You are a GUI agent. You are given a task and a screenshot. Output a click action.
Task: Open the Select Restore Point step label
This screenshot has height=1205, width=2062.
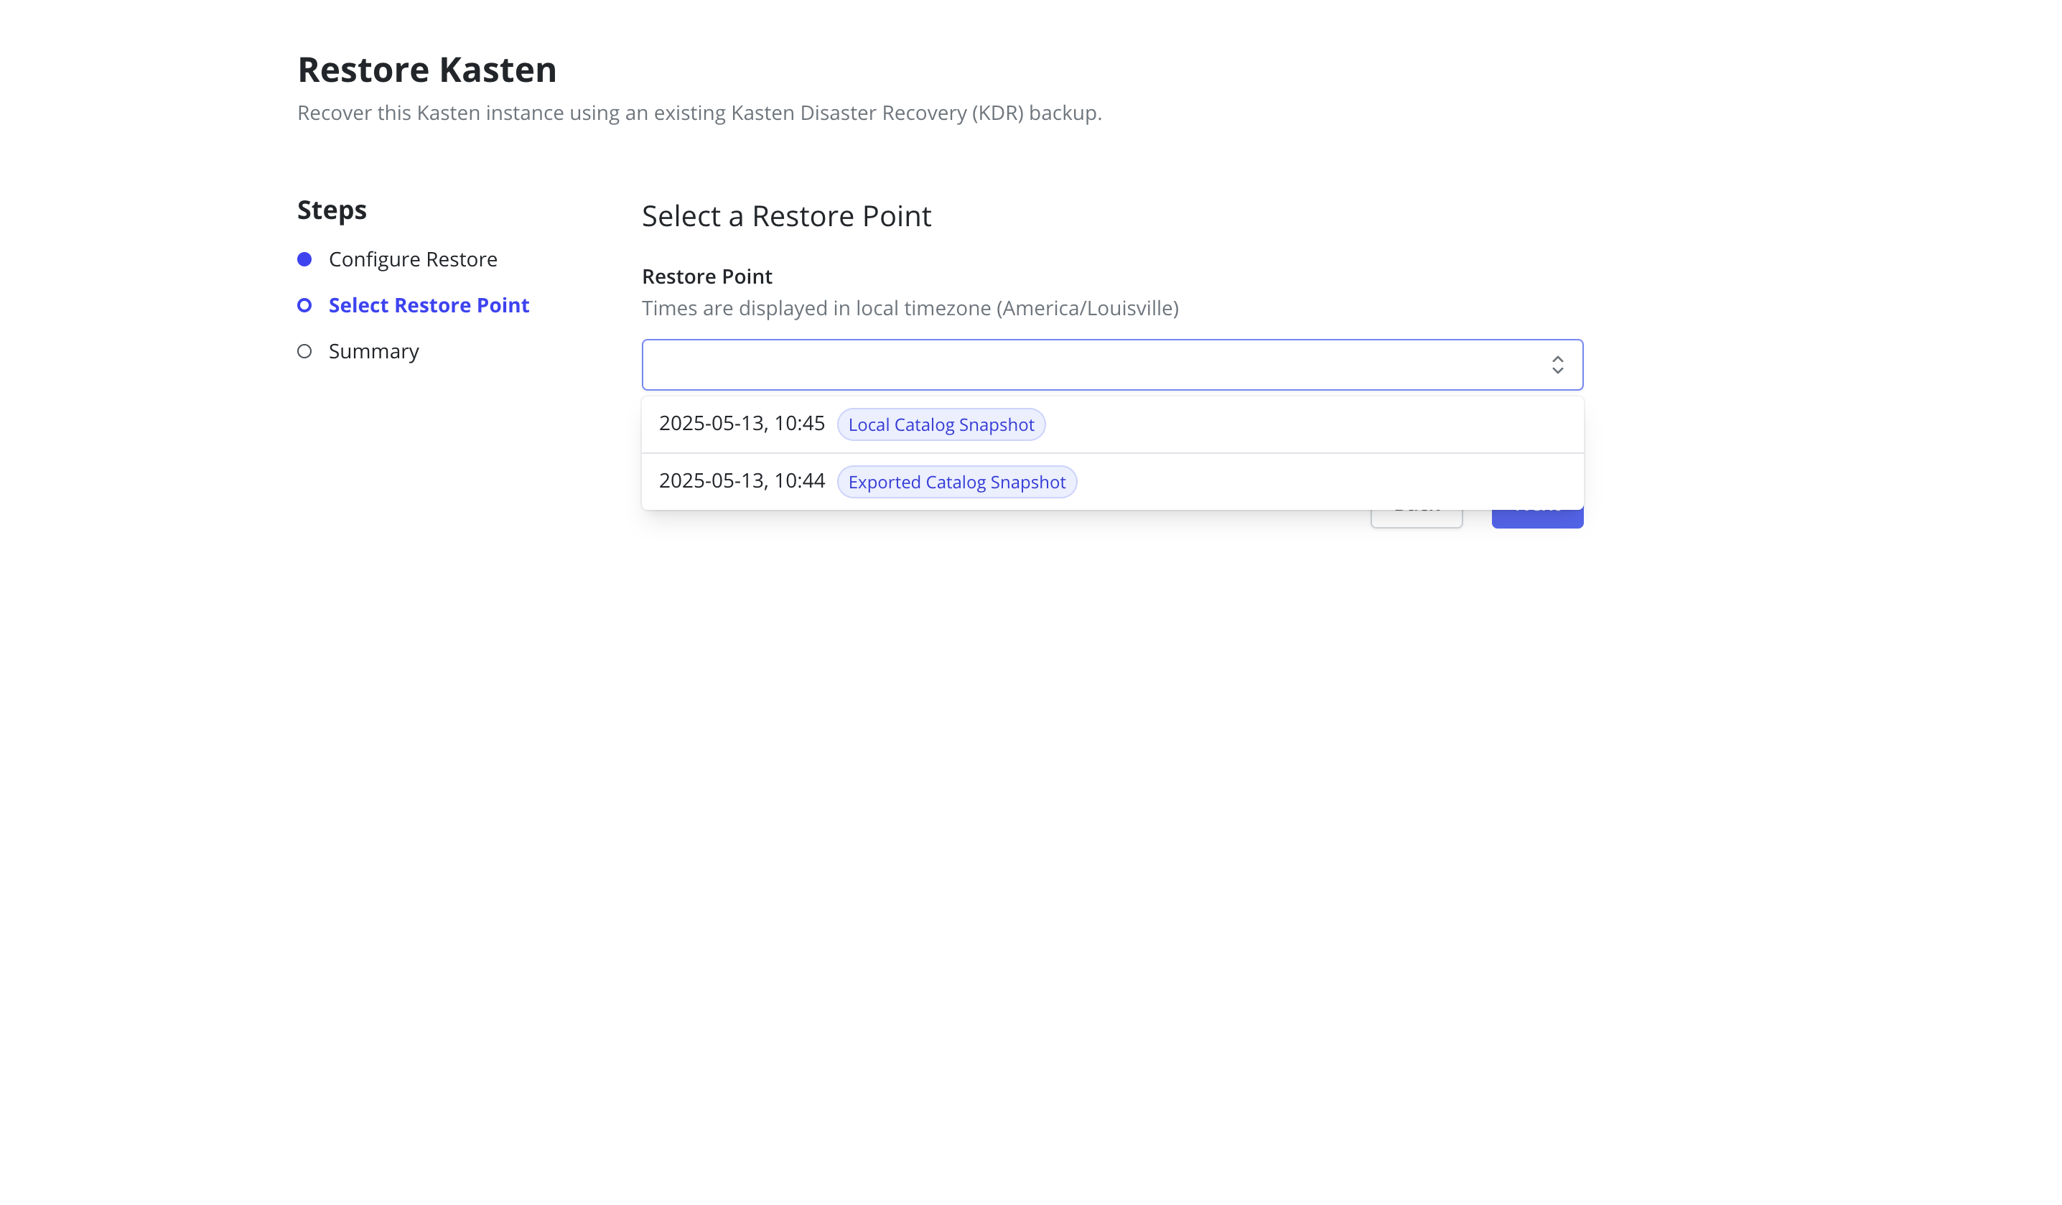click(429, 305)
